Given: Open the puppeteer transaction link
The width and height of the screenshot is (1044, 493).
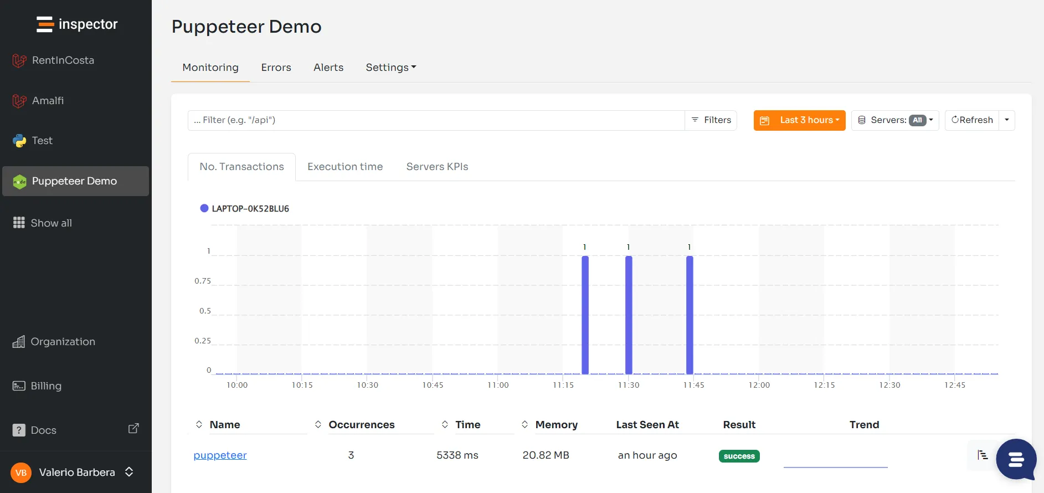Looking at the screenshot, I should click(220, 455).
